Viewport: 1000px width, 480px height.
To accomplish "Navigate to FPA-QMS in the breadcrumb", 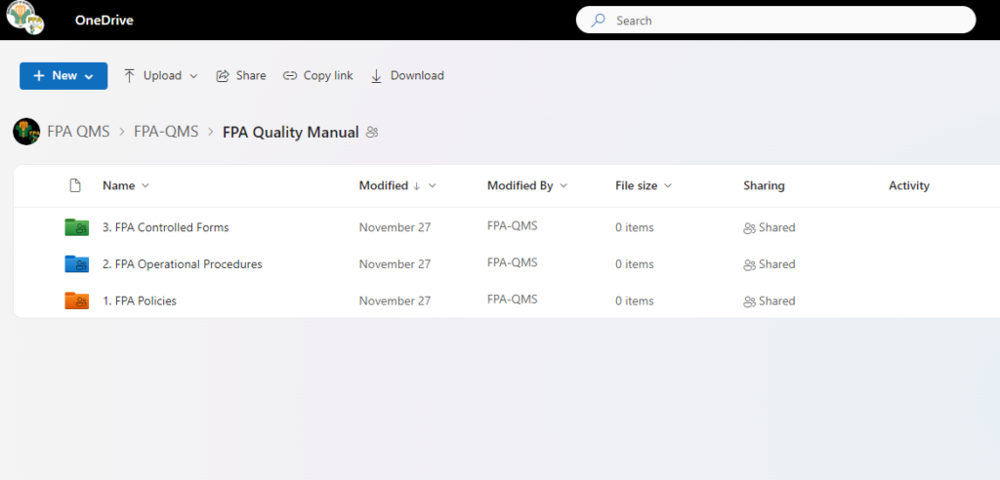I will (166, 133).
